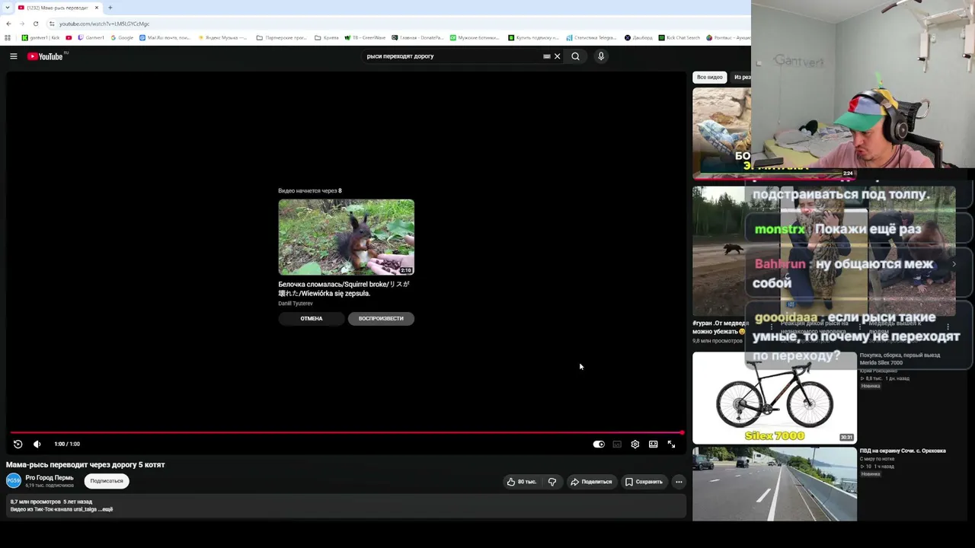
Task: Toggle subtitles in the player controls
Action: click(617, 444)
